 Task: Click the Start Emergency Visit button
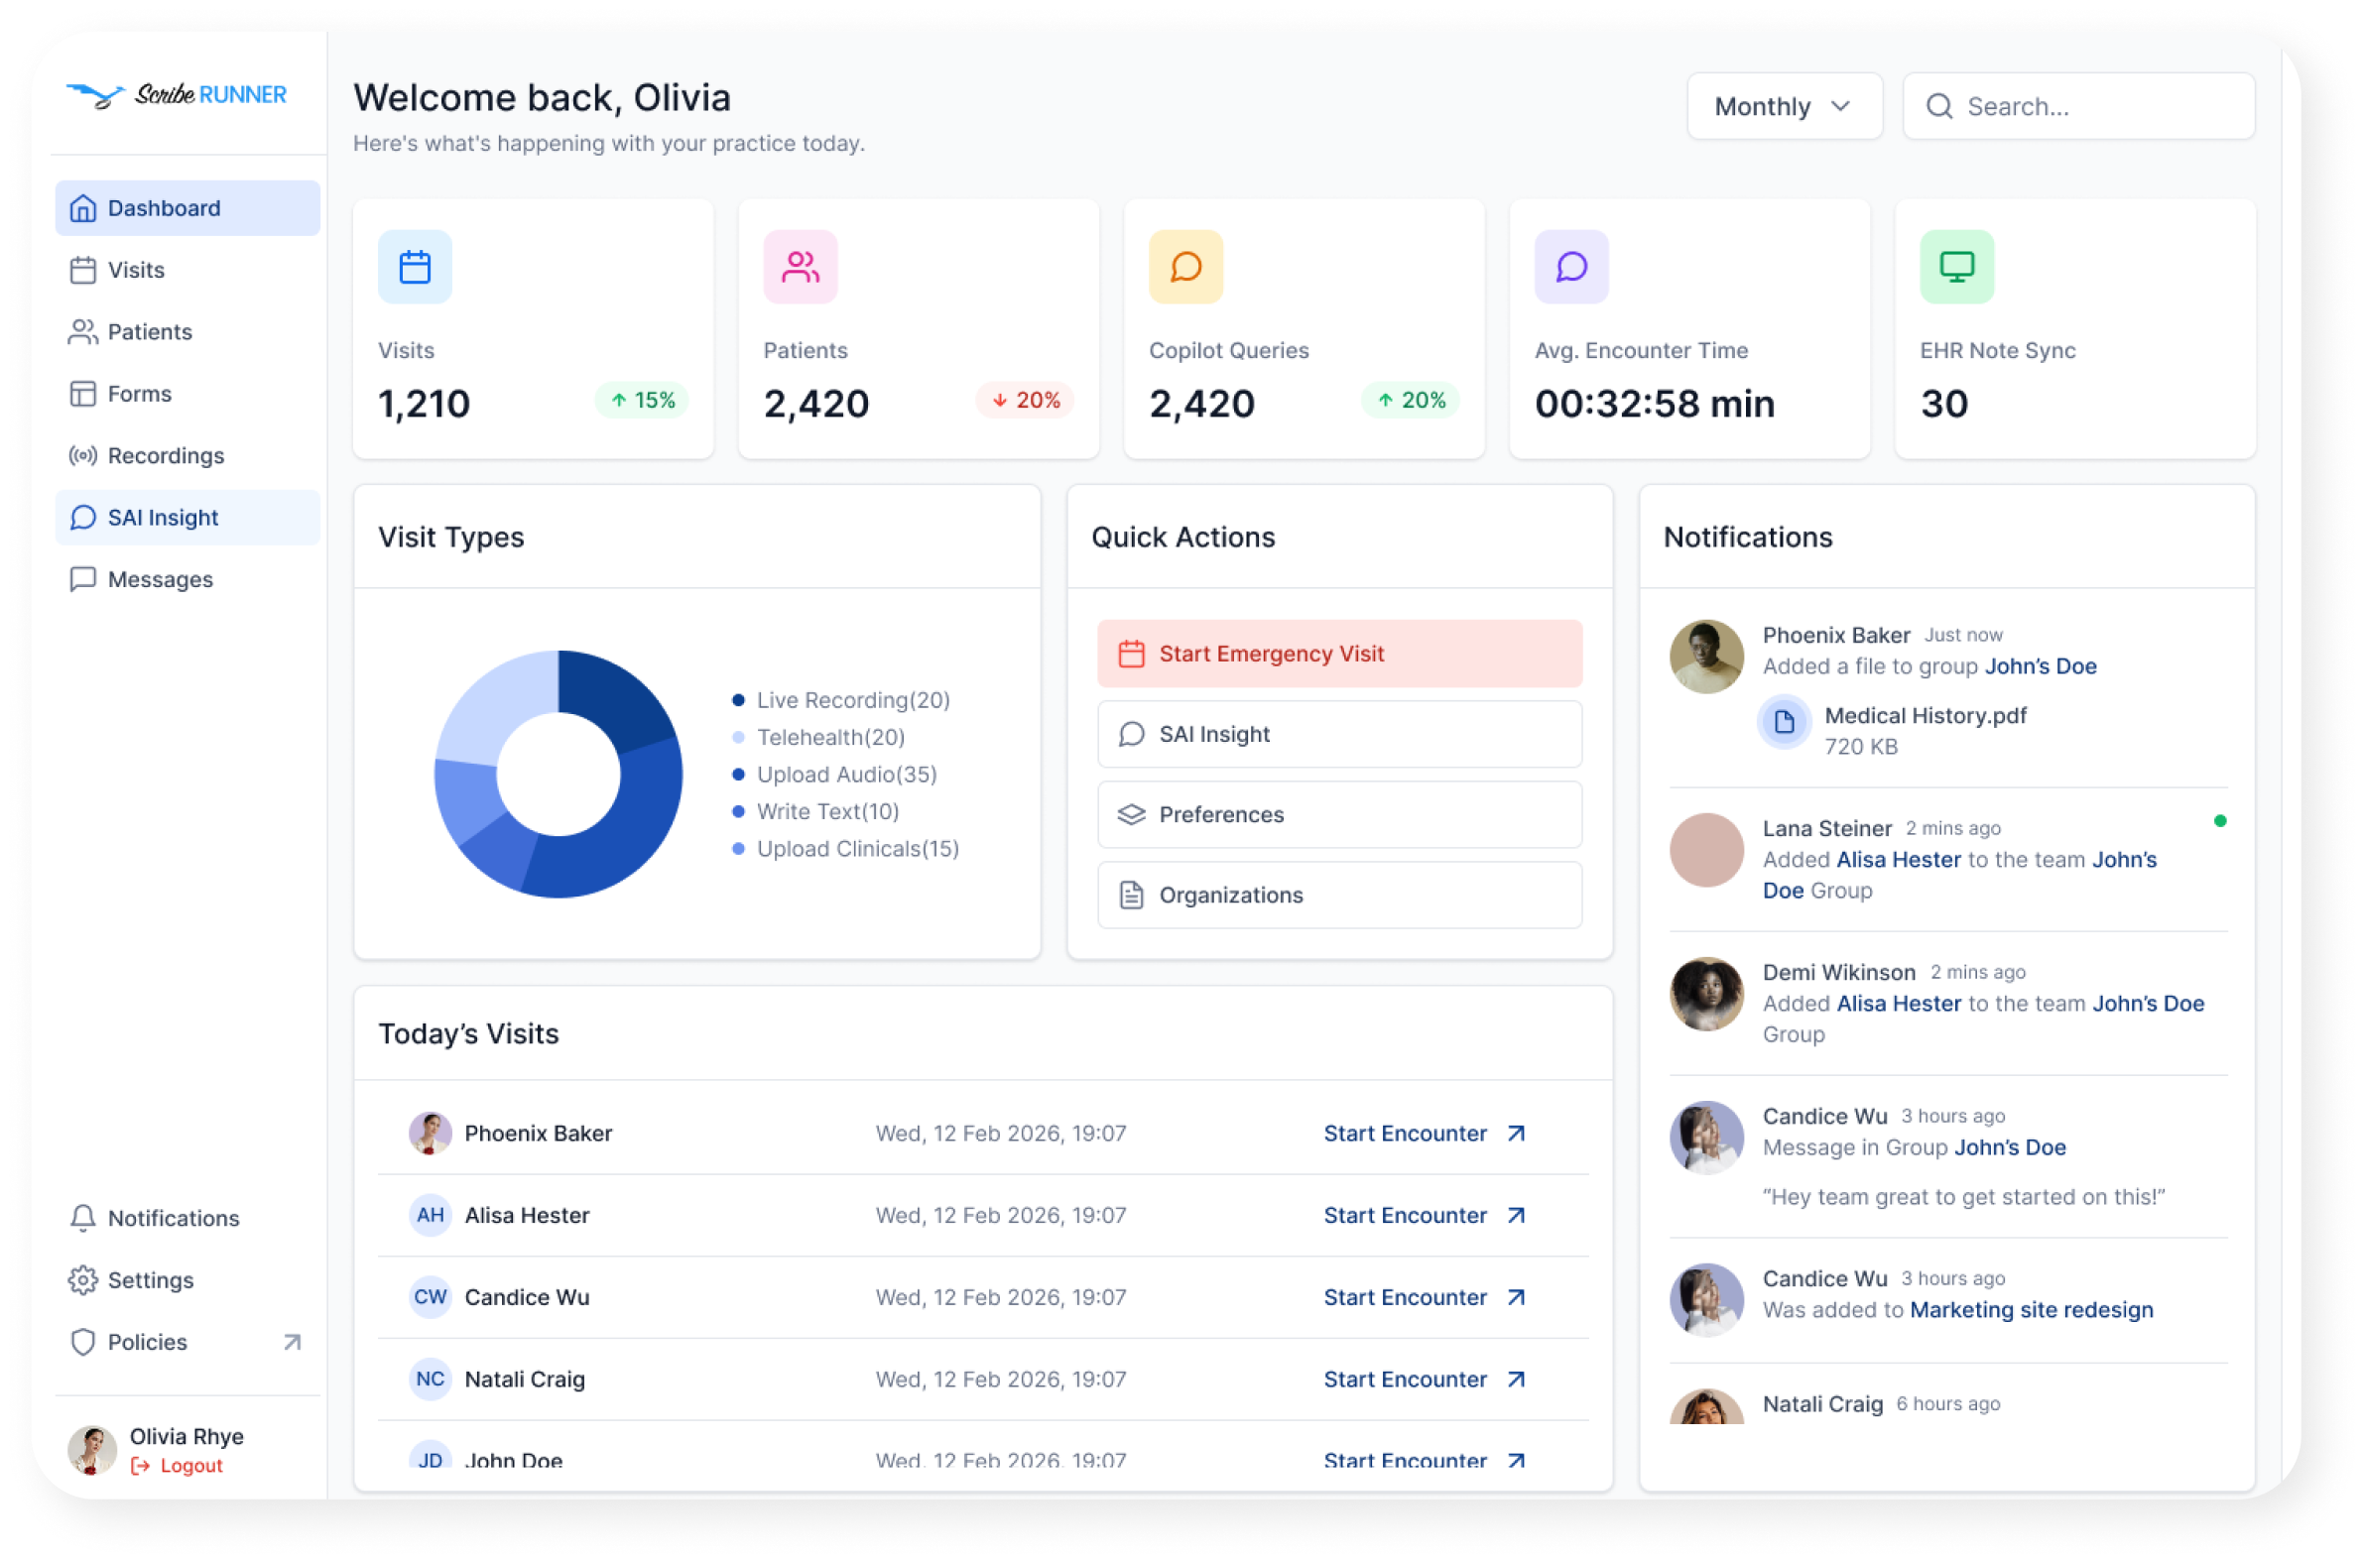(1340, 654)
